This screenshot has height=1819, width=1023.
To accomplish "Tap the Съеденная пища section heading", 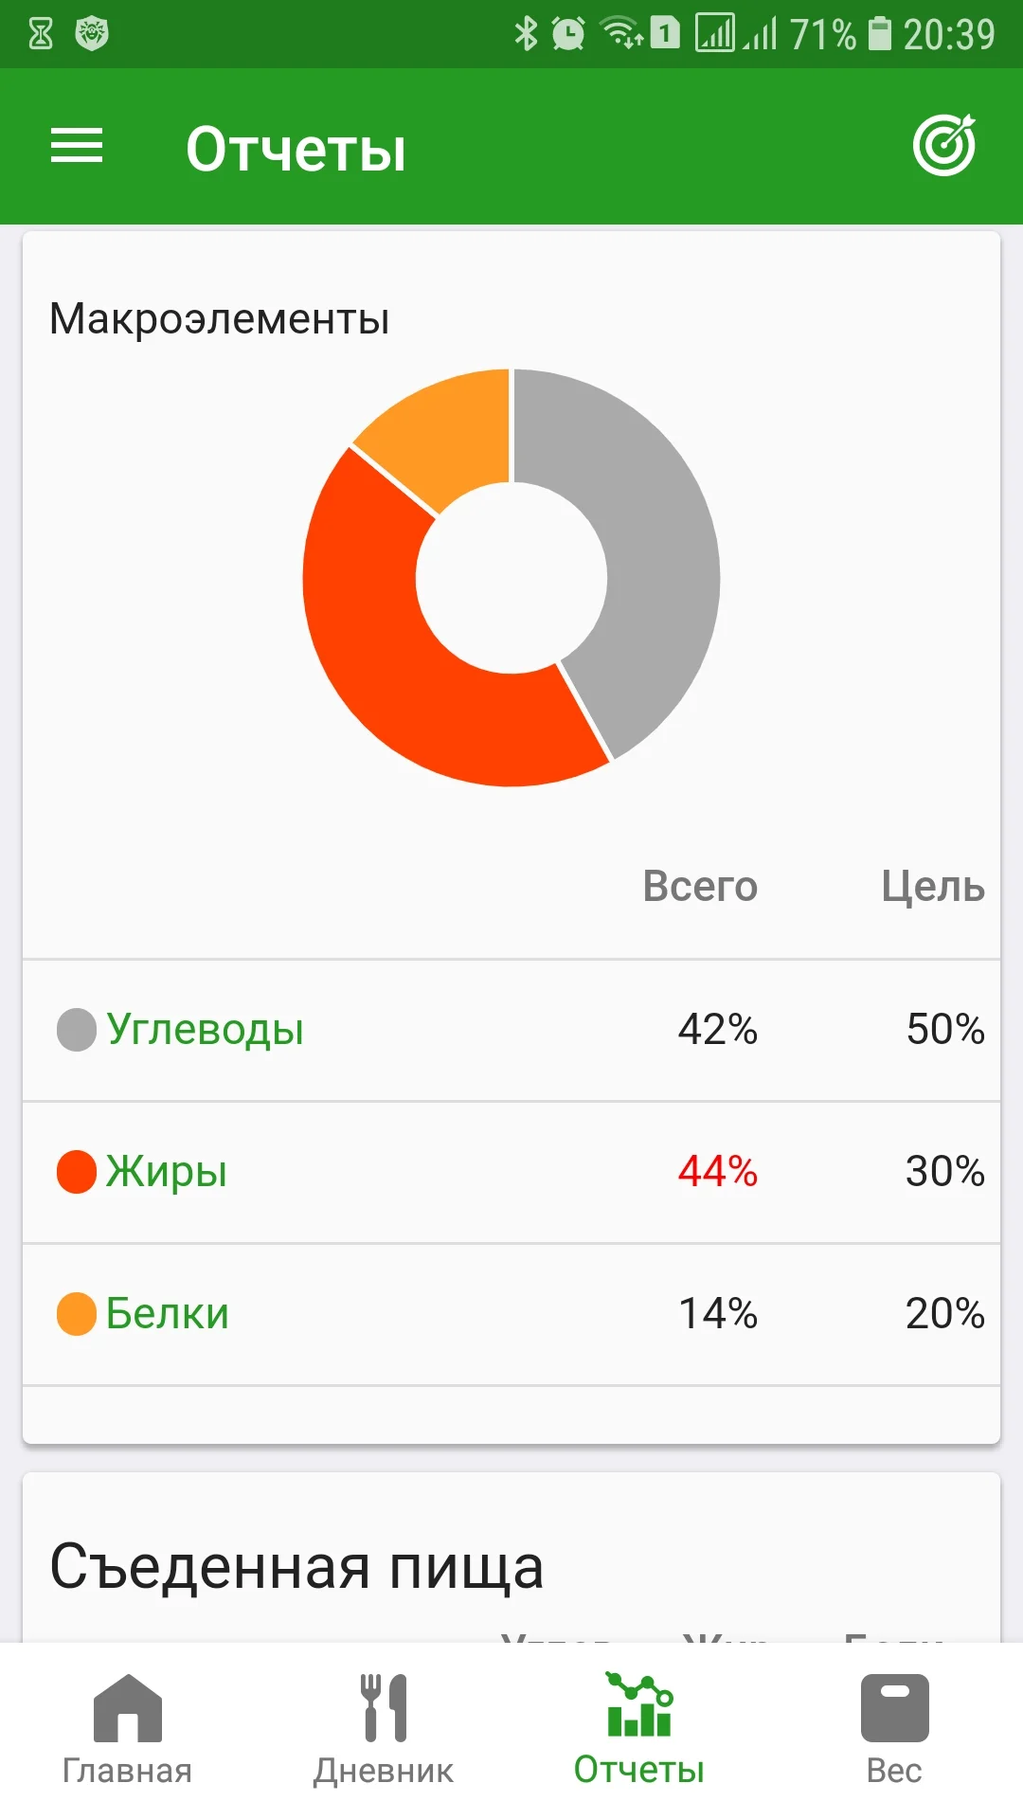I will [296, 1567].
